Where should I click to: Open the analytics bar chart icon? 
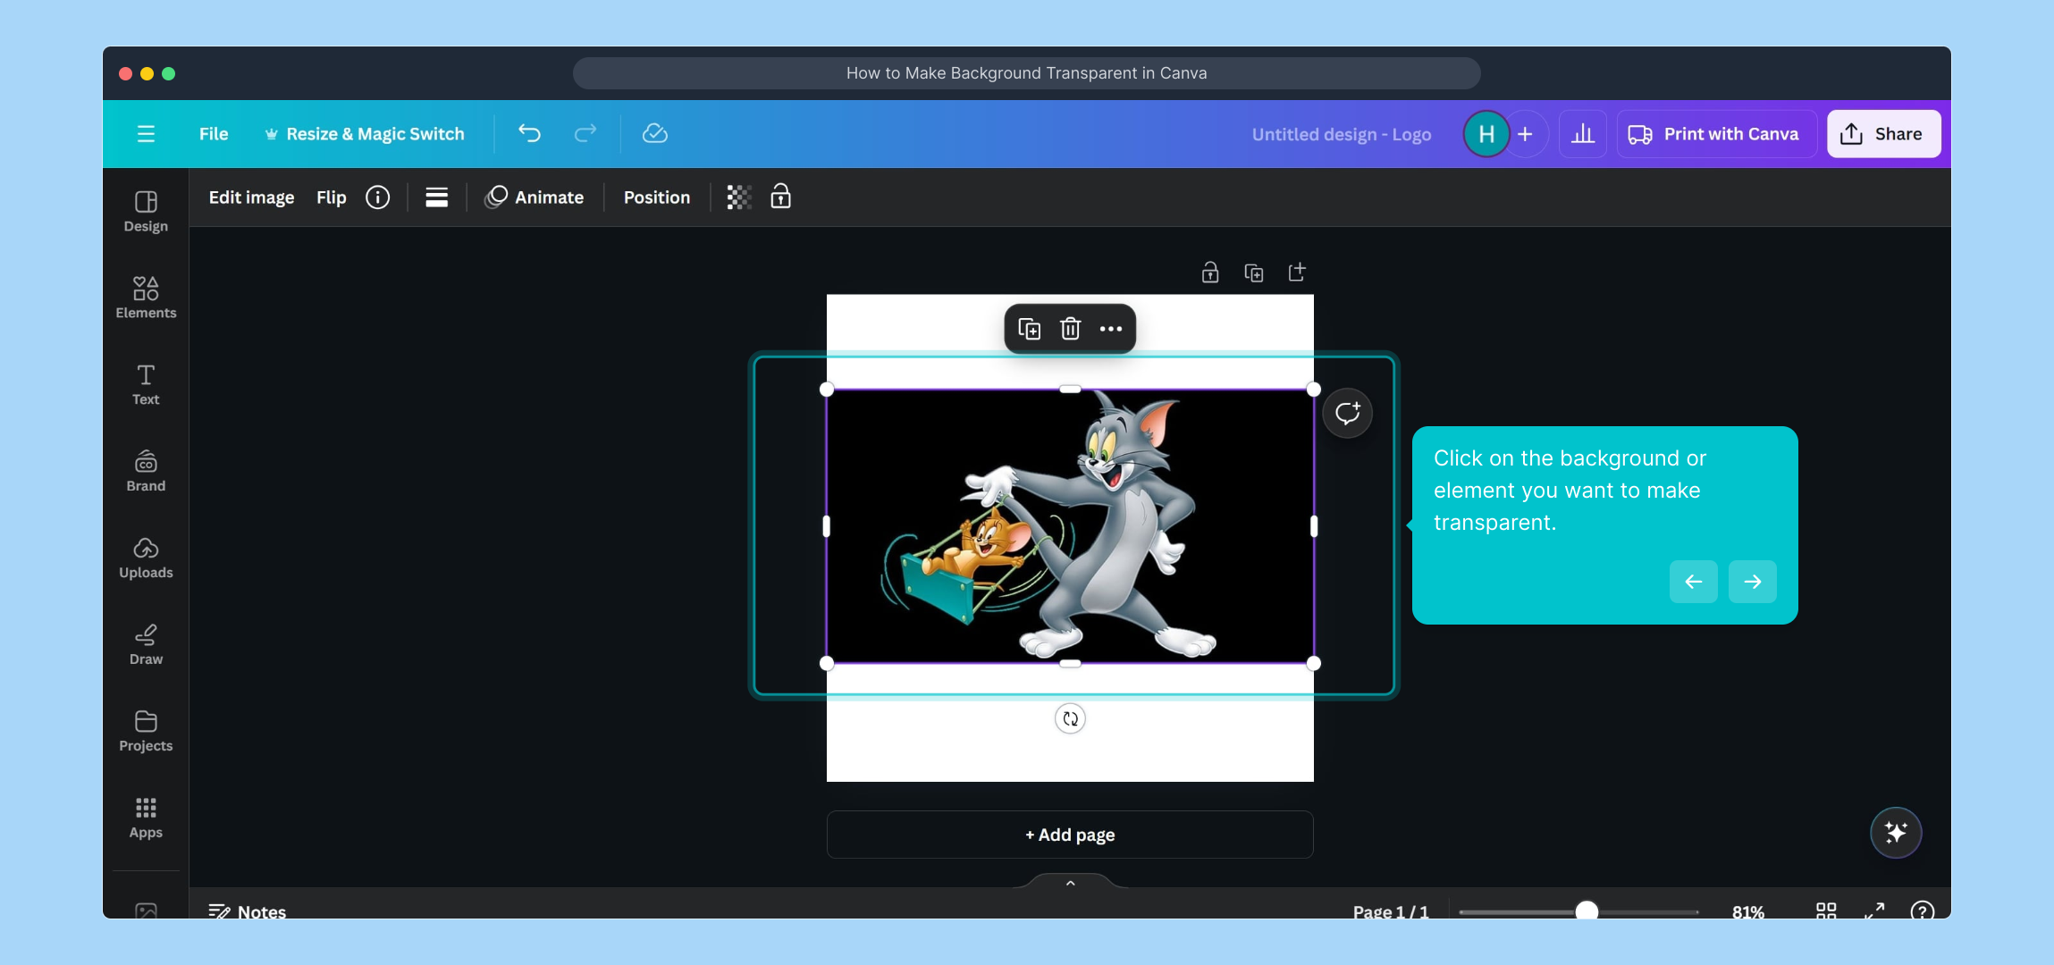(1582, 134)
